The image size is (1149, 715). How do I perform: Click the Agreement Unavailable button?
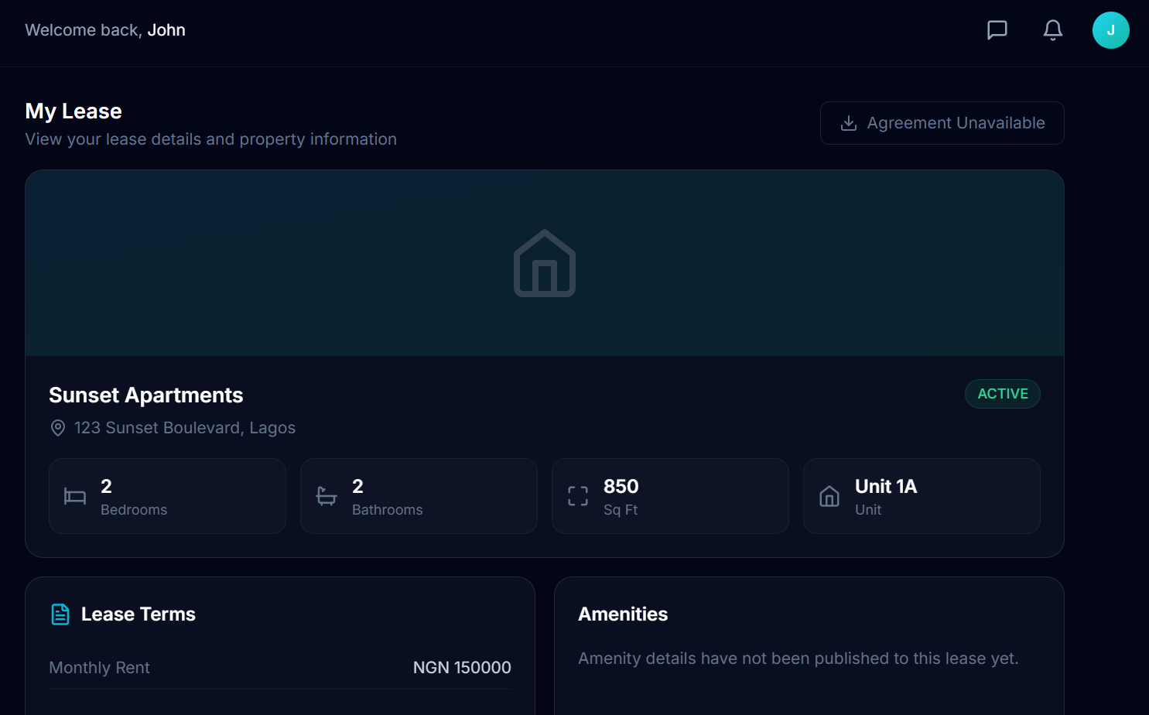tap(942, 123)
